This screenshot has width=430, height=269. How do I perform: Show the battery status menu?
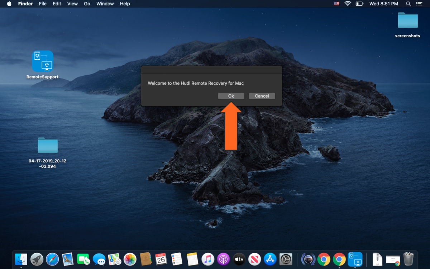359,4
